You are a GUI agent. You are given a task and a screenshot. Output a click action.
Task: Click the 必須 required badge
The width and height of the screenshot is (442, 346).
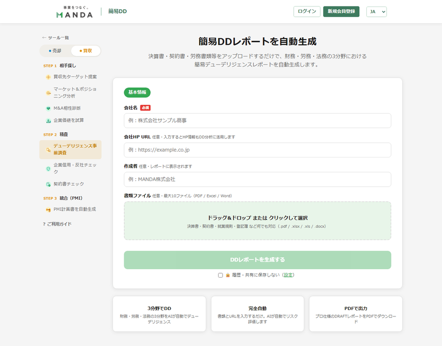coord(145,108)
